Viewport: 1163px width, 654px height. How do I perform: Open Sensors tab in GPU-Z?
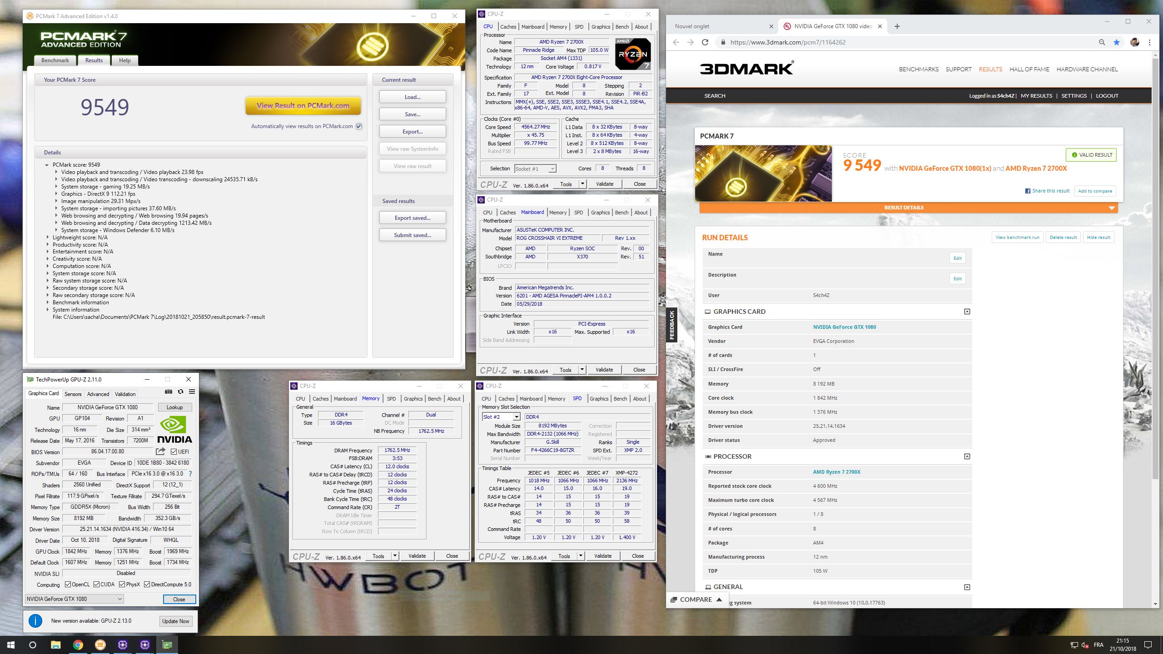pos(73,394)
